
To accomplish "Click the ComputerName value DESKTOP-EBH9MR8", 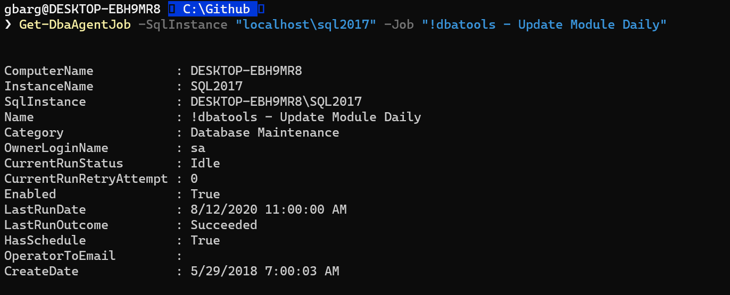I will click(246, 71).
